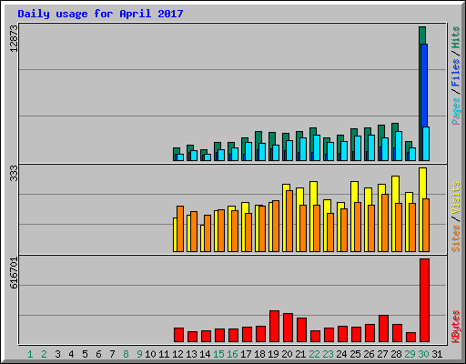Select the red KBytes bar for day 19

tap(274, 326)
